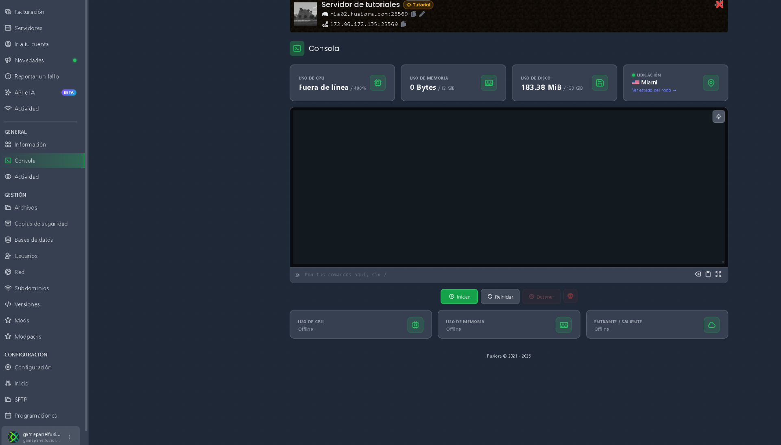The height and width of the screenshot is (445, 781).
Task: Copy the mia02.fusiora.com:25569 address
Action: 413,14
